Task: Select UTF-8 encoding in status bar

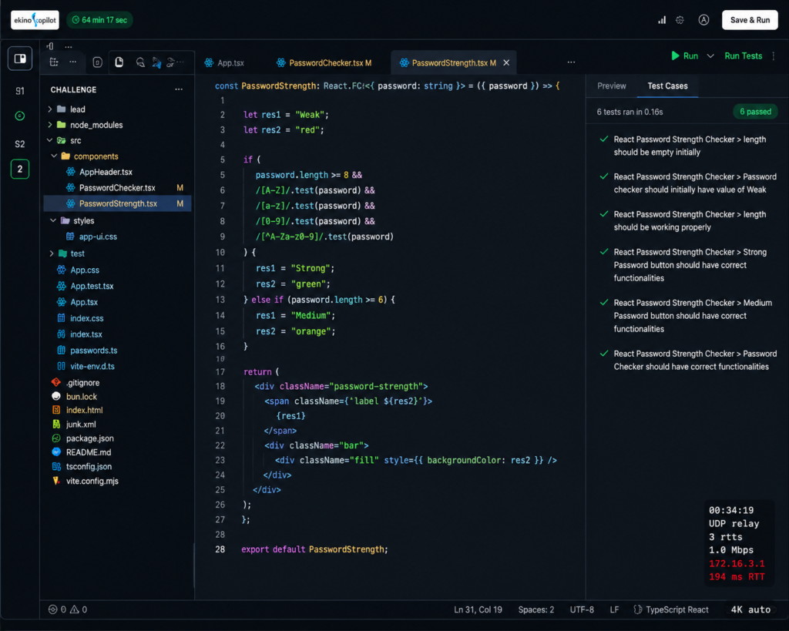Action: pyautogui.click(x=582, y=609)
